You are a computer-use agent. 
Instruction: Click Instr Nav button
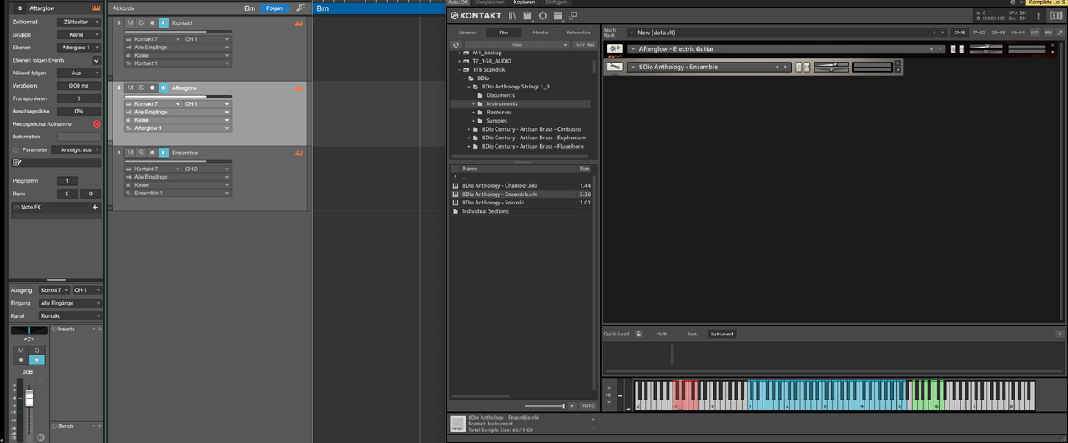click(585, 44)
